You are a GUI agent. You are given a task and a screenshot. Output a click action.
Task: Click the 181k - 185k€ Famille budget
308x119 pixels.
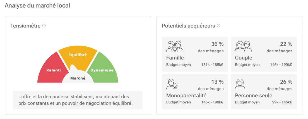[212, 65]
